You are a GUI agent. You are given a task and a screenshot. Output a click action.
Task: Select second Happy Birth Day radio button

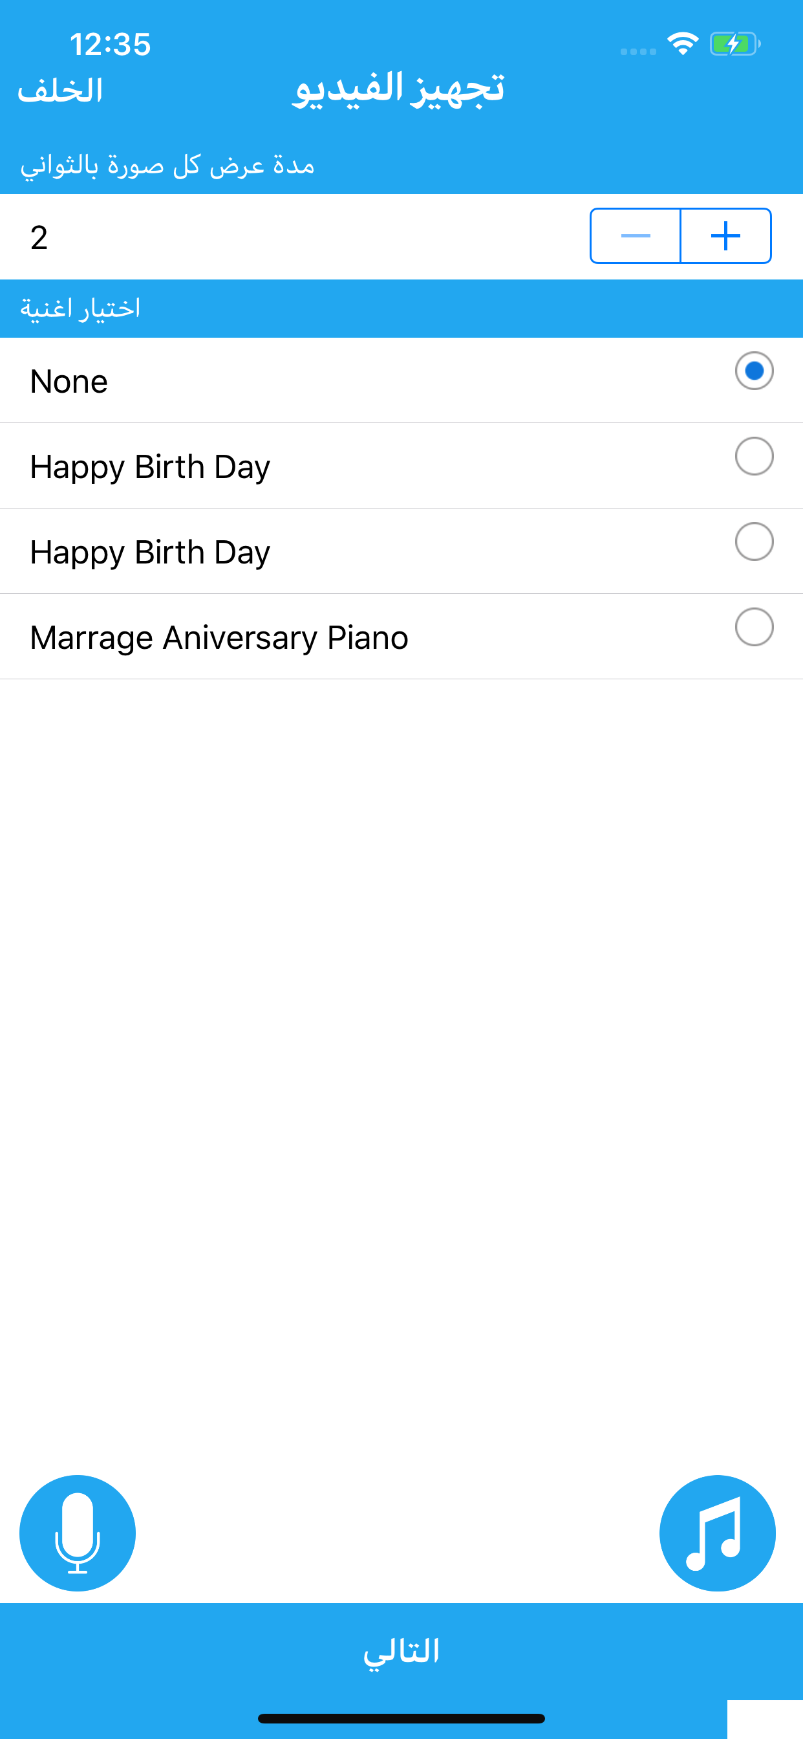click(754, 541)
